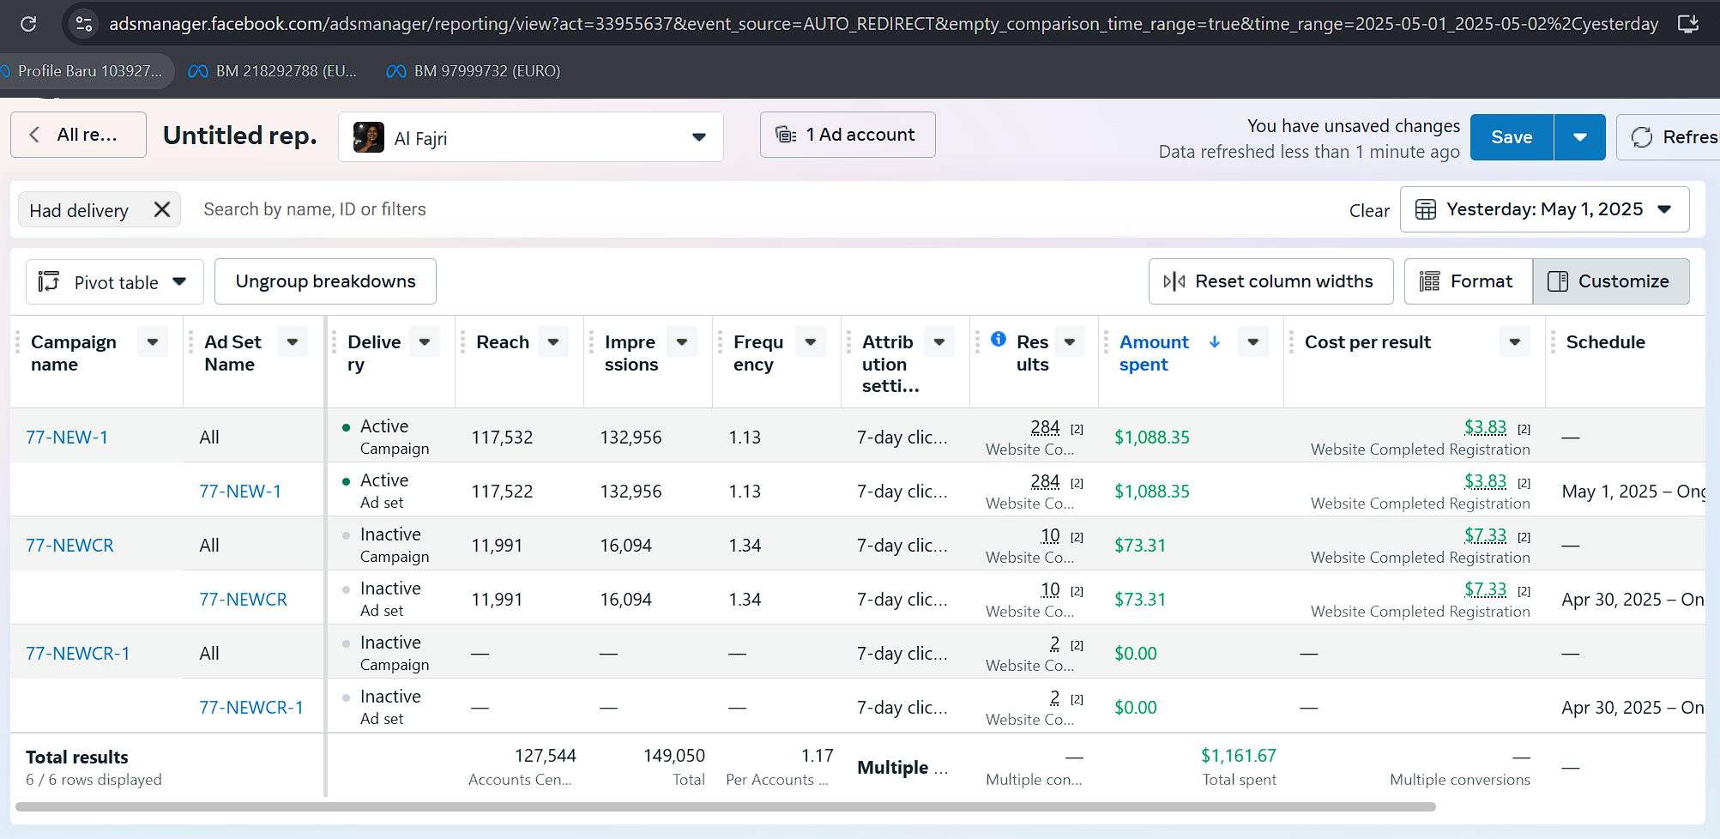Click the Results column info icon
The height and width of the screenshot is (839, 1720).
point(999,339)
